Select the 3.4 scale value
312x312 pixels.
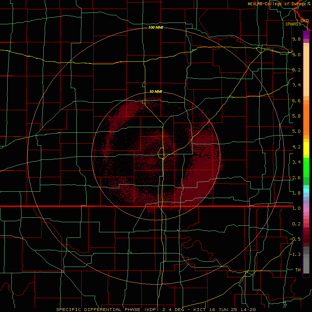(x=296, y=162)
